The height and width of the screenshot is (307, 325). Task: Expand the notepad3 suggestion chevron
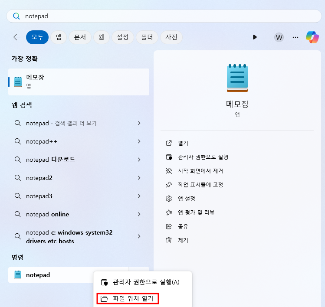click(139, 196)
